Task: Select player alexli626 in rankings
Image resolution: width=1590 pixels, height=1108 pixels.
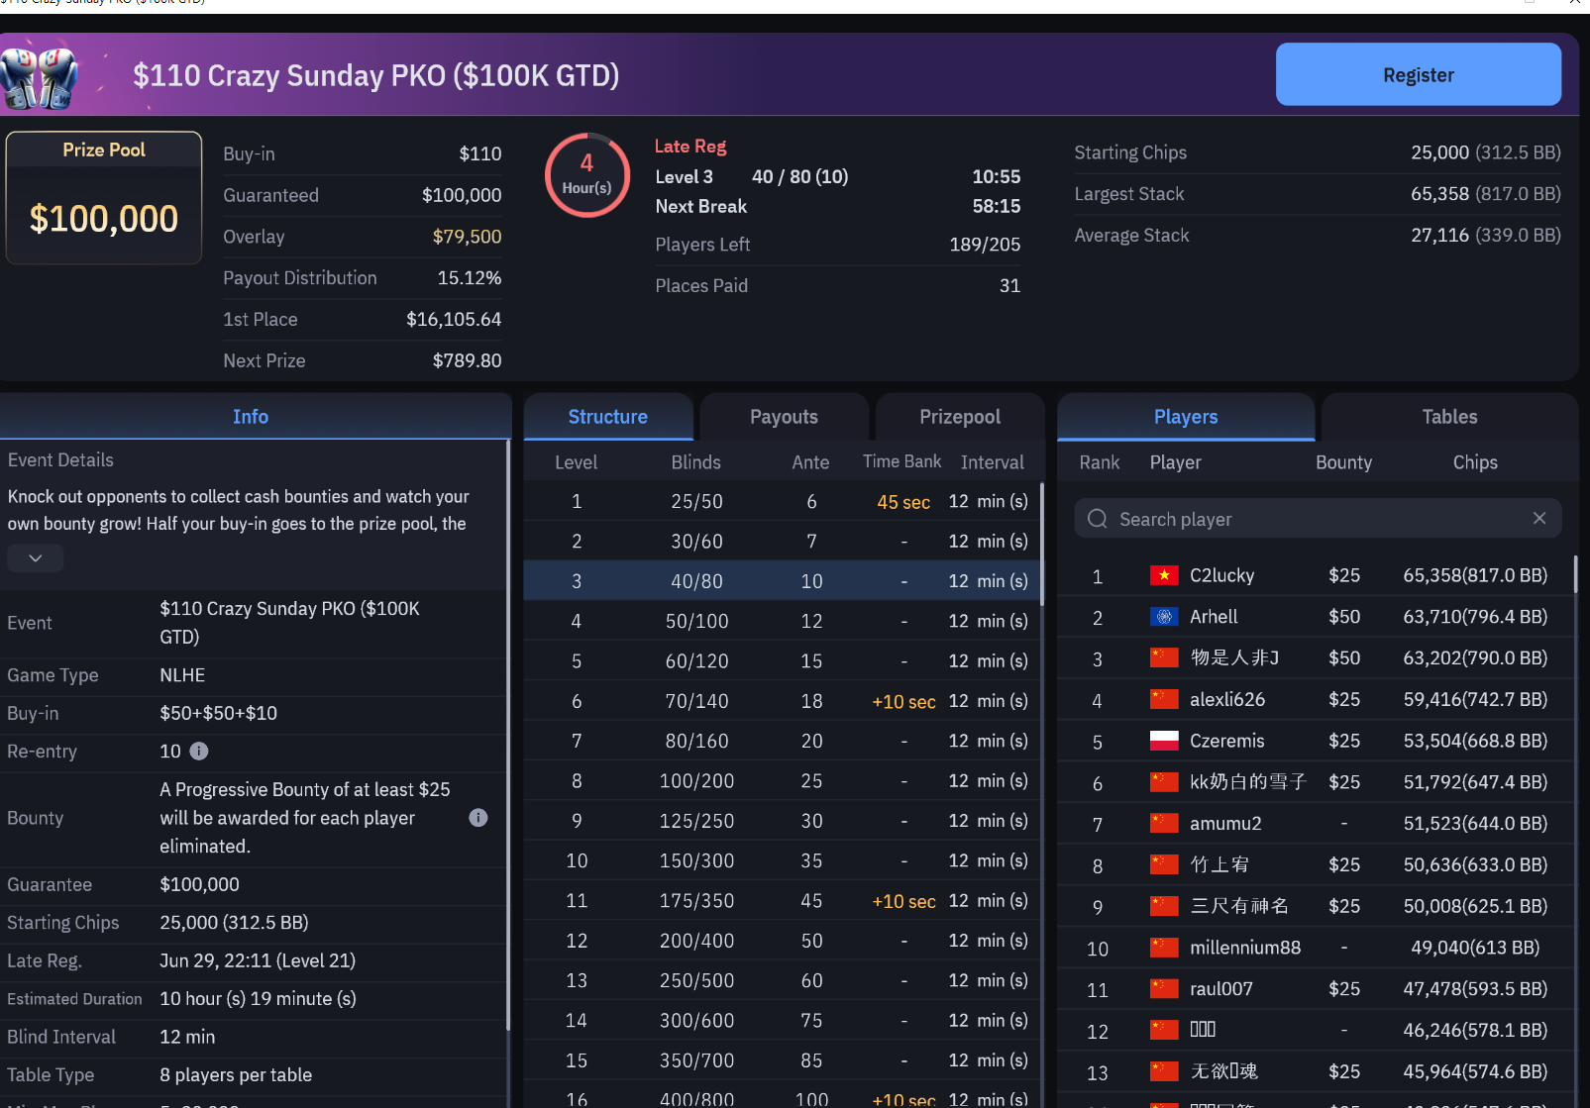Action: (1226, 700)
